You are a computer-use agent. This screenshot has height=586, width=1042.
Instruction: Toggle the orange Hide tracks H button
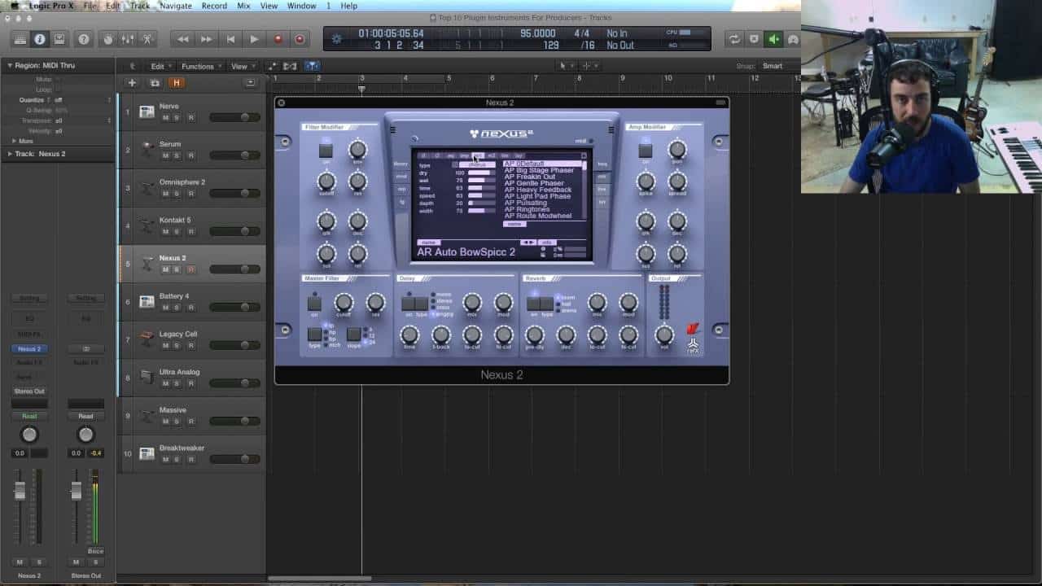[176, 83]
